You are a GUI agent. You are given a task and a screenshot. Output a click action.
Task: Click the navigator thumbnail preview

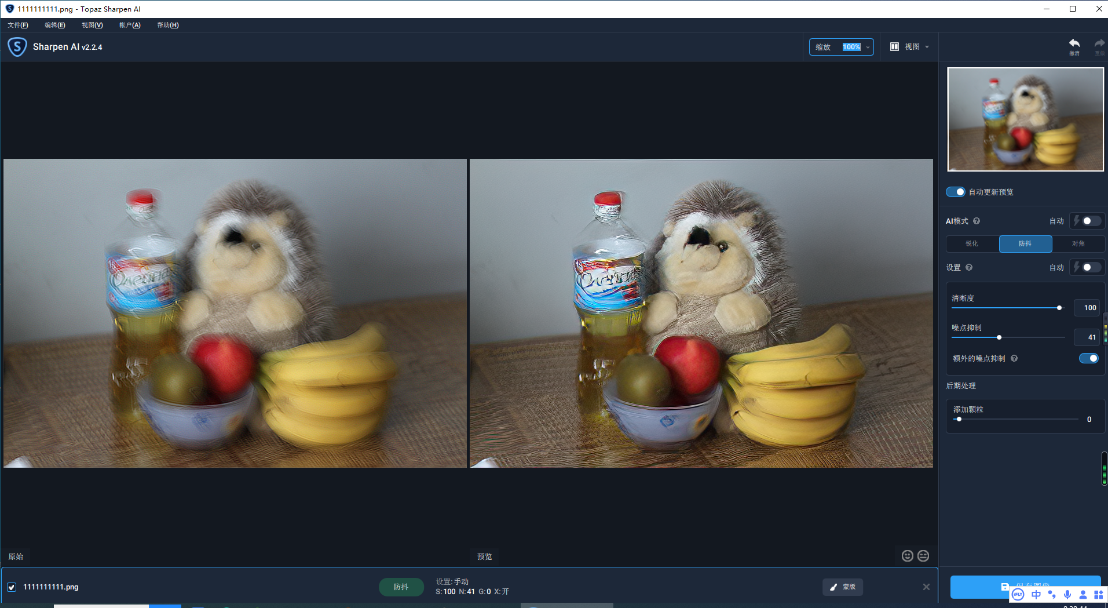(1025, 119)
